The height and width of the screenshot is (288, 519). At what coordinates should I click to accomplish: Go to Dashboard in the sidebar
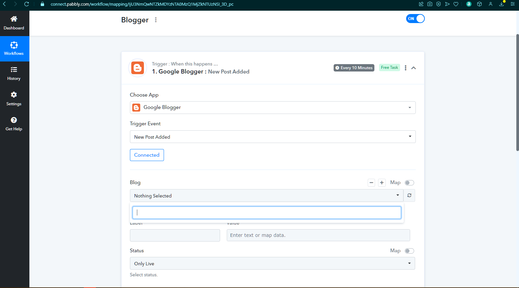pyautogui.click(x=14, y=23)
